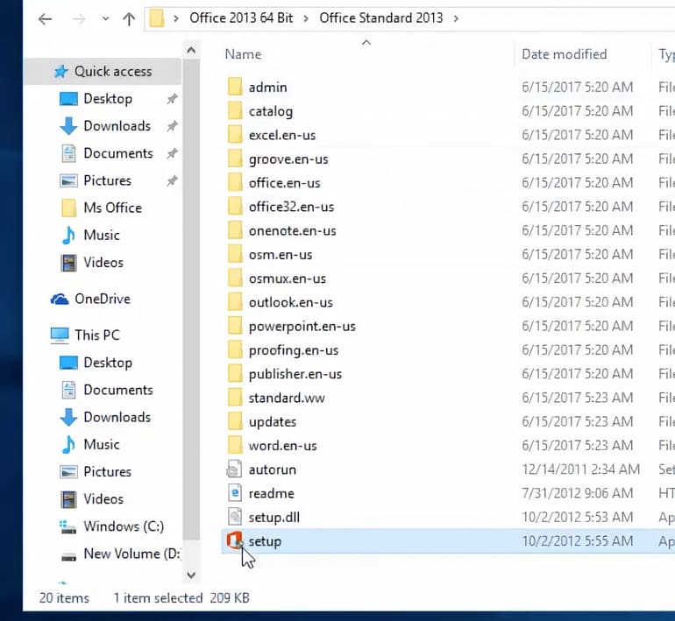The height and width of the screenshot is (621, 675).
Task: Open Windows (C:) drive in sidebar
Action: pos(123,526)
